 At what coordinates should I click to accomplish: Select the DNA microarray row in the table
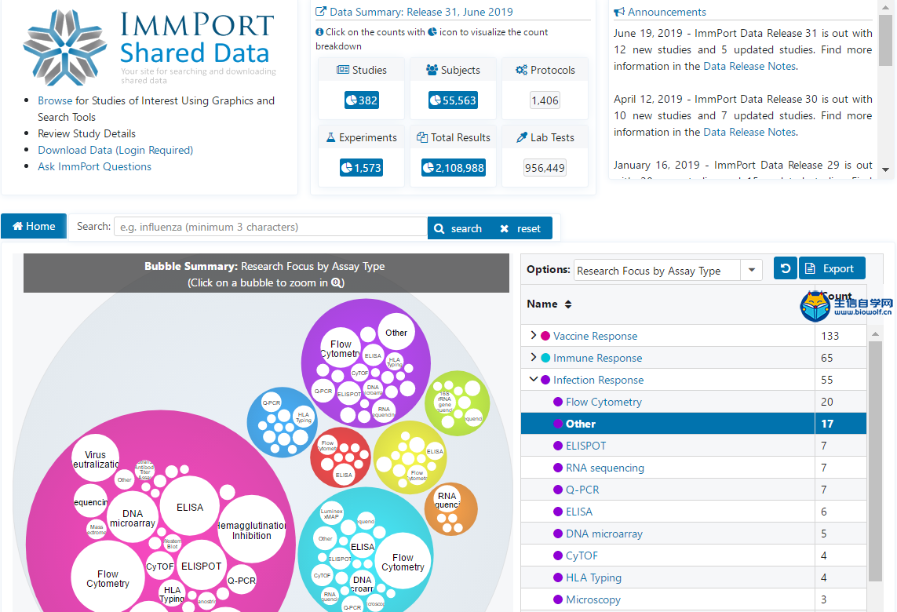click(x=693, y=534)
